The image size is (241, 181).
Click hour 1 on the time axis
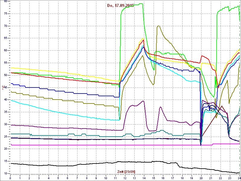[x=20, y=178]
